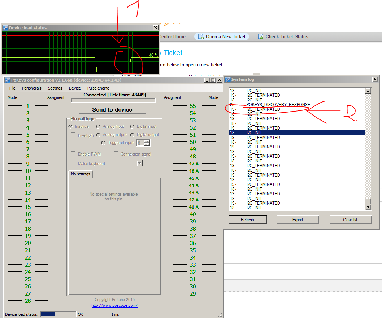Viewport: 382px width, 318px height.
Task: Click the PoKeys configuration title bar icon
Action: [7, 80]
